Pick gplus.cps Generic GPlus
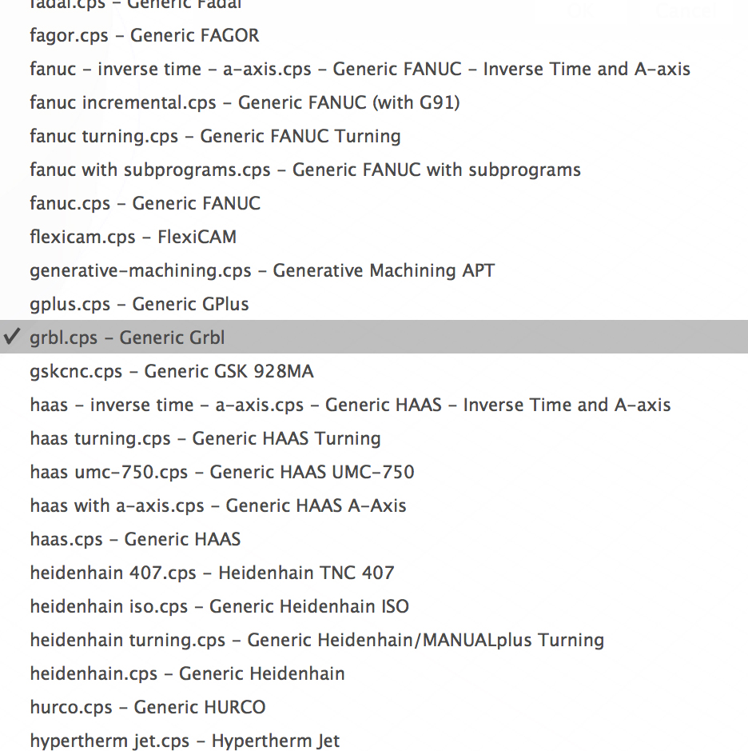This screenshot has height=751, width=748. pos(139,304)
